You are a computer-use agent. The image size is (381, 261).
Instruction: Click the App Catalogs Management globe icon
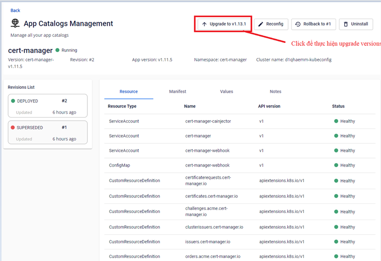coord(15,24)
